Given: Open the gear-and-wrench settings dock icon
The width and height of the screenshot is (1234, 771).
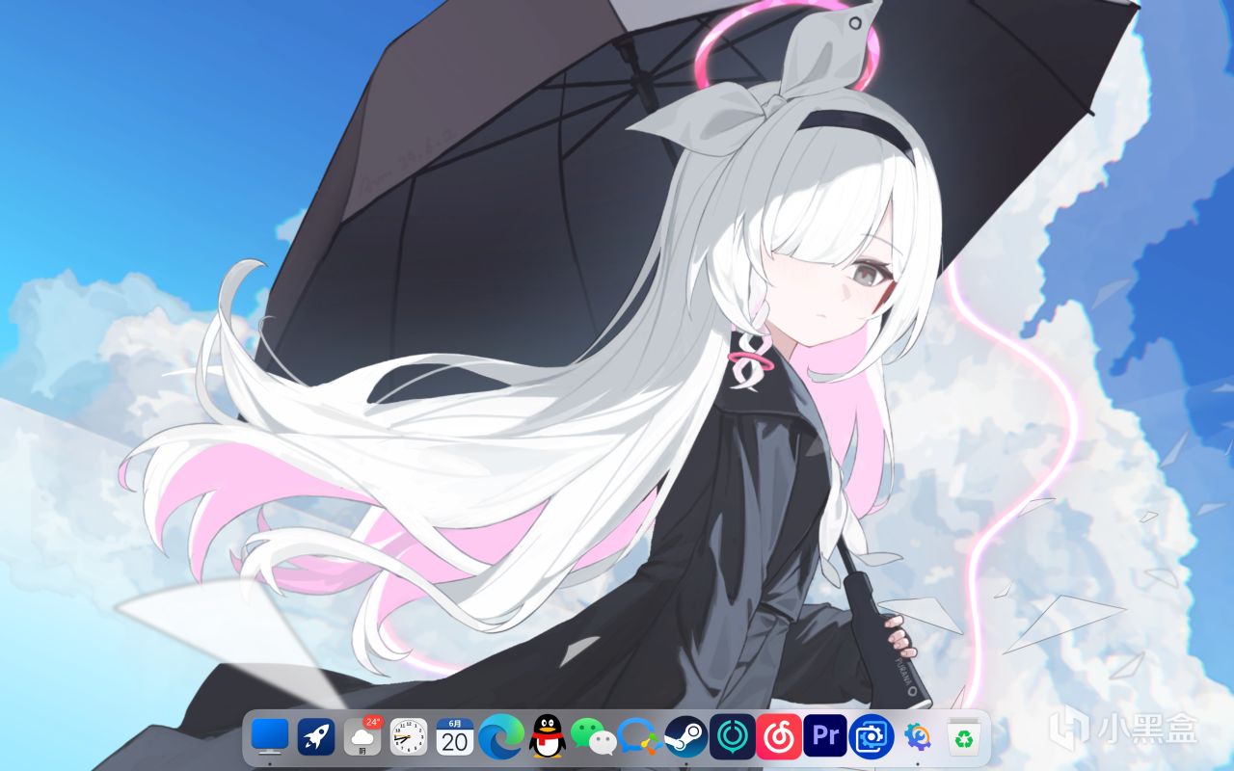Looking at the screenshot, I should click(x=917, y=736).
